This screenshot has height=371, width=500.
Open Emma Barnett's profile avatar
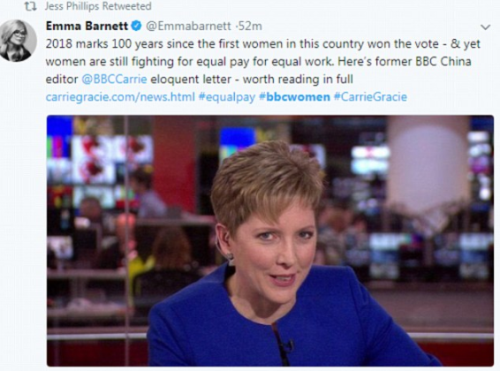[18, 41]
